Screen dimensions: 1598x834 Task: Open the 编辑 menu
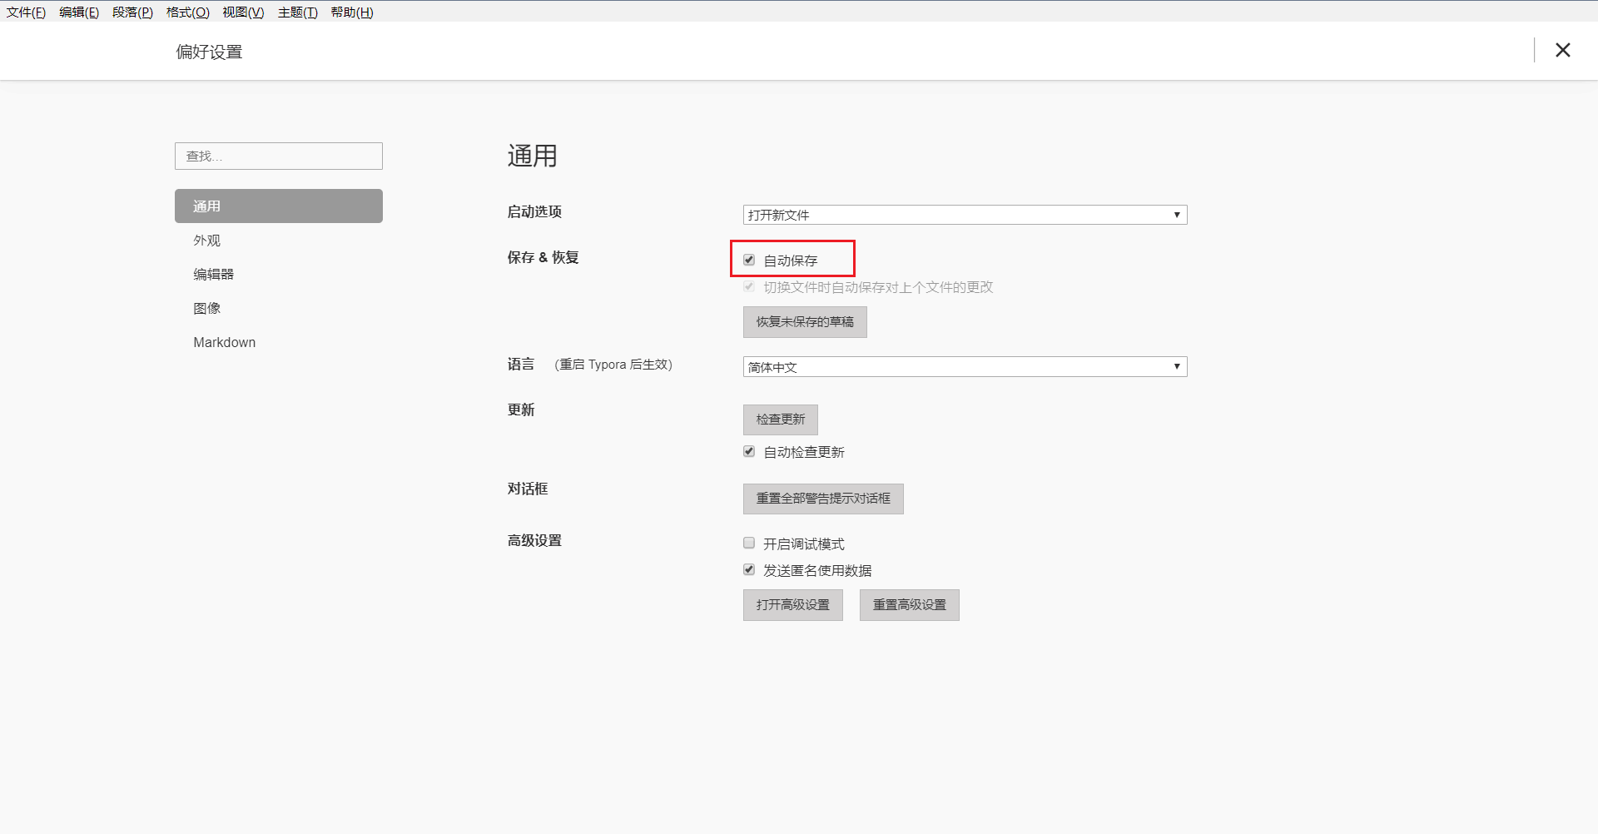pos(79,12)
